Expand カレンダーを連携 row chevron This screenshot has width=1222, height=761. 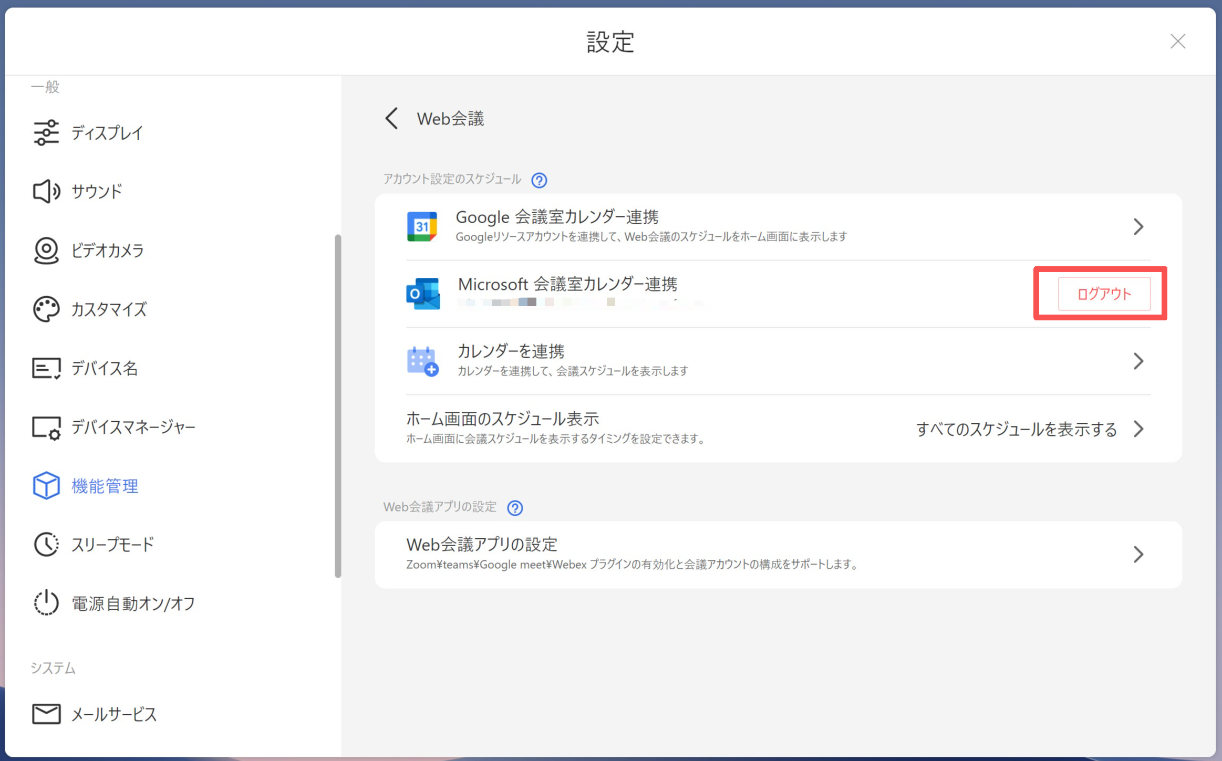pyautogui.click(x=1138, y=361)
